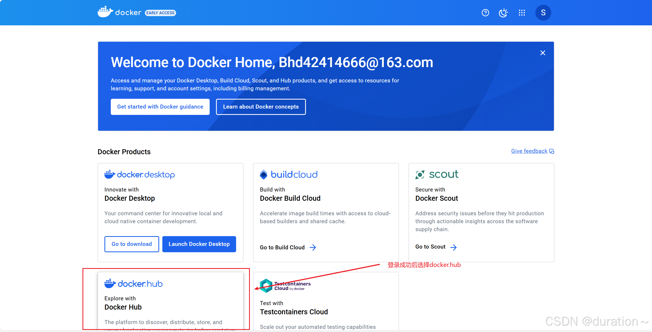Click Go to download button
This screenshot has width=652, height=332.
click(132, 244)
